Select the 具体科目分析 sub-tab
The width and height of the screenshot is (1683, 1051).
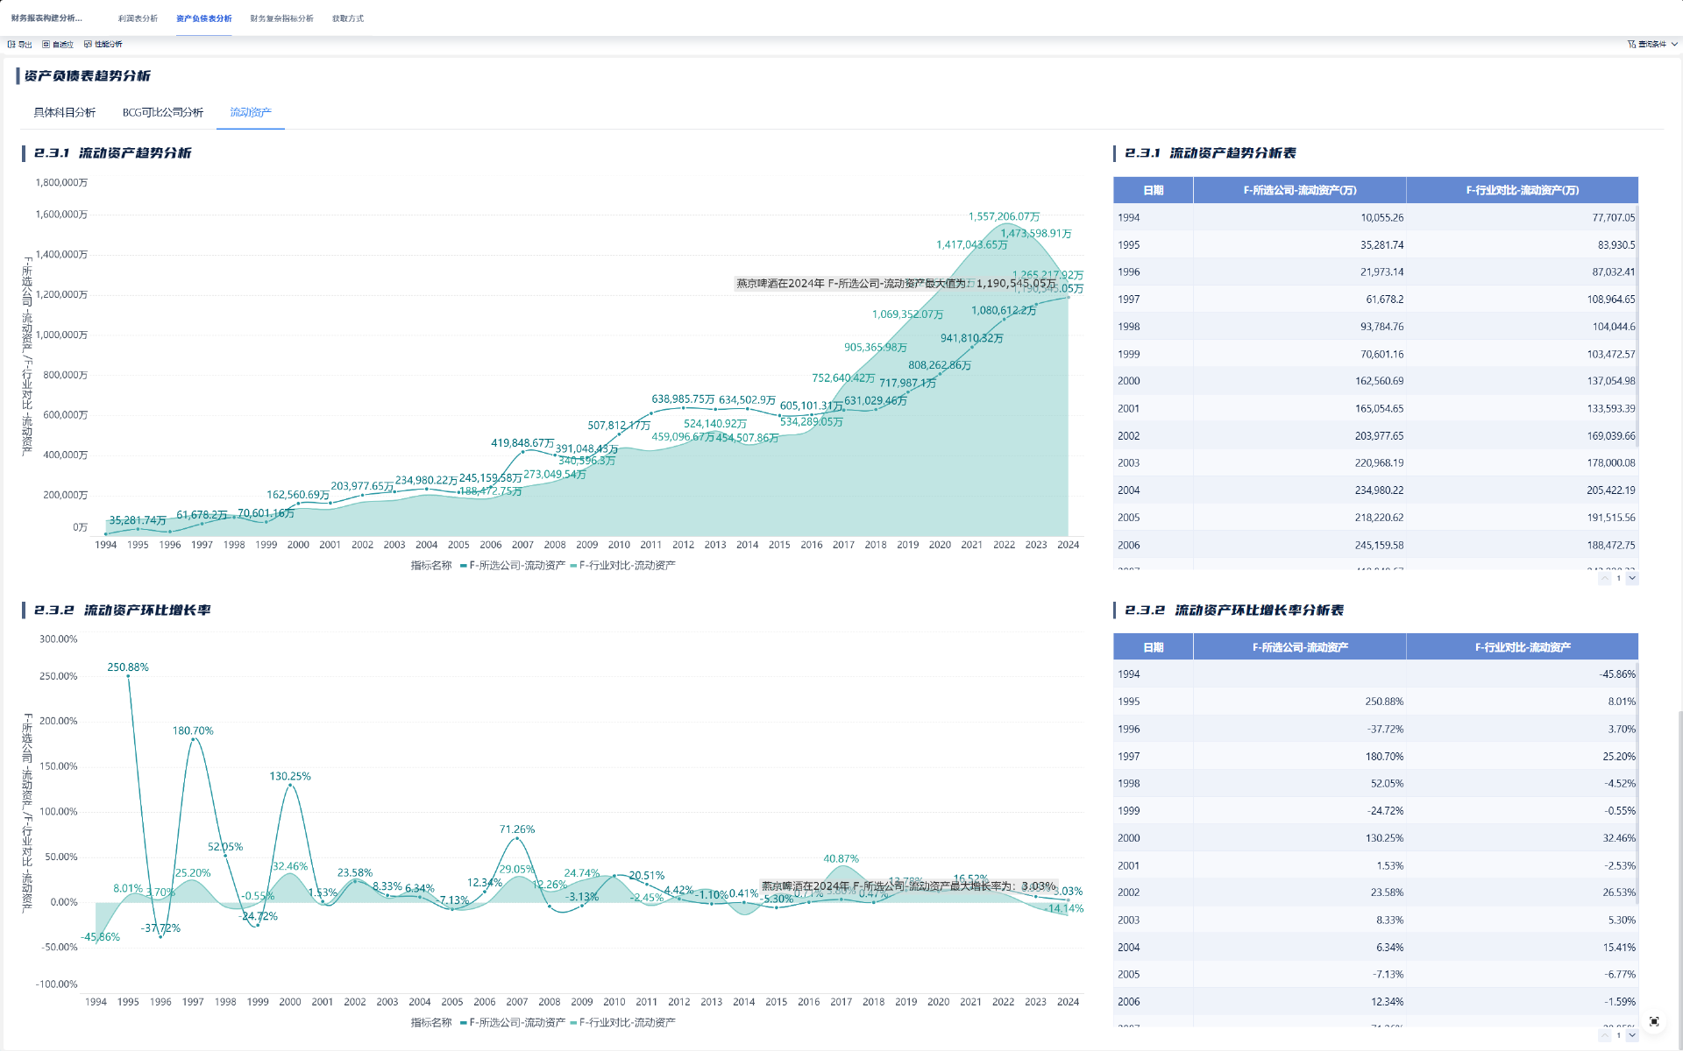[x=64, y=113]
